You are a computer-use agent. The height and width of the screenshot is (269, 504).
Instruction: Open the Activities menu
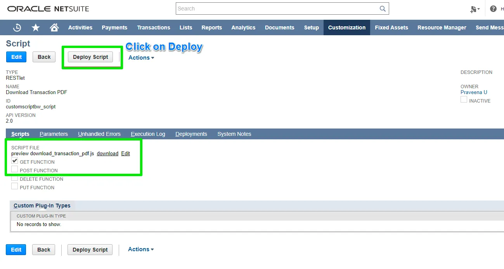click(80, 27)
